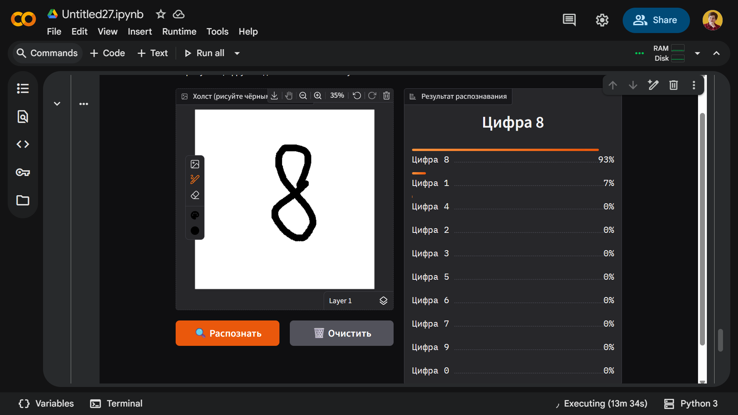
Task: Select the eraser tool in canvas toolbar
Action: [x=195, y=195]
